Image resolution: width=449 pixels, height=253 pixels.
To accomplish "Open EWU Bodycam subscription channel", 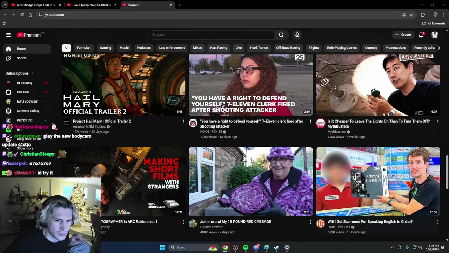I will pos(27,102).
